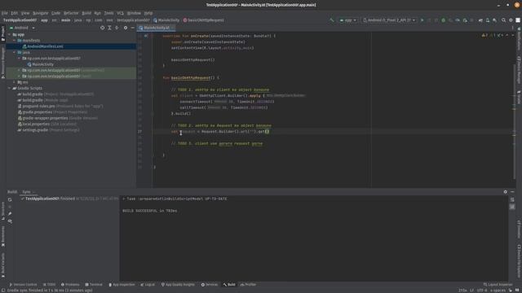Click Collapse All icon in Project panel

click(117, 28)
